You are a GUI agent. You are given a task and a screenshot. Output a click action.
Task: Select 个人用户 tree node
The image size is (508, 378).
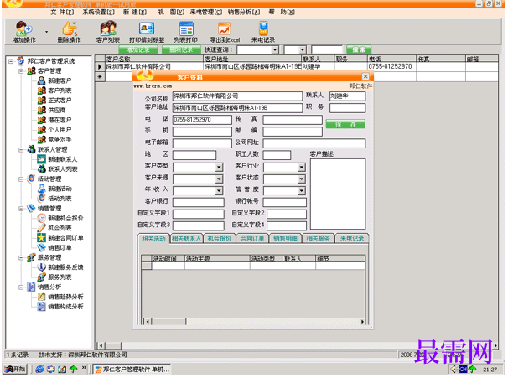point(60,130)
